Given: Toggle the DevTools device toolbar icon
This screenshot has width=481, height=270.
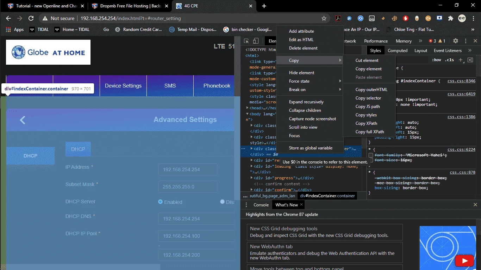Looking at the screenshot, I should [256, 41].
